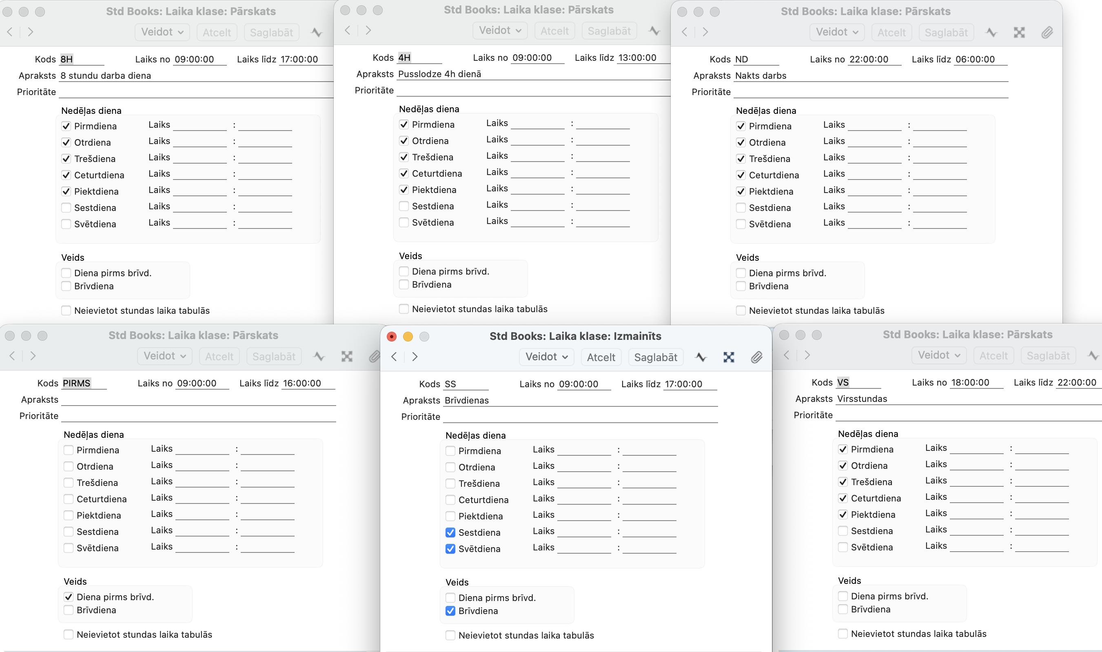Click paperclip attachment icon in ND window
The height and width of the screenshot is (652, 1102).
(x=1047, y=33)
